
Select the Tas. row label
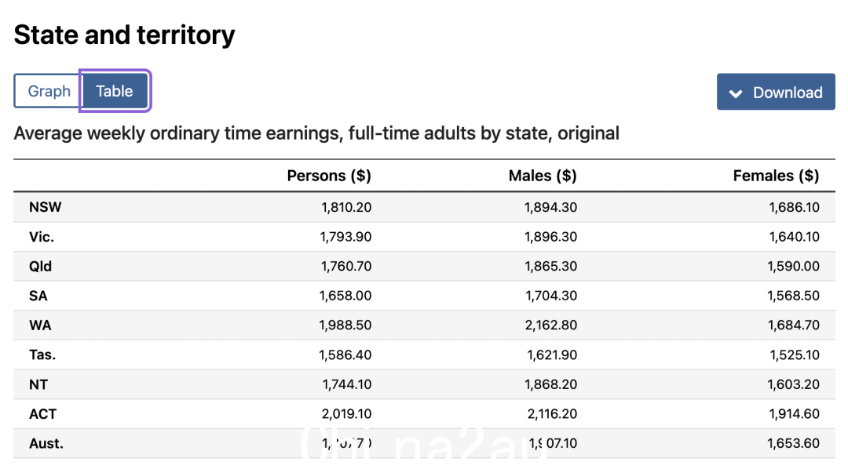[42, 354]
